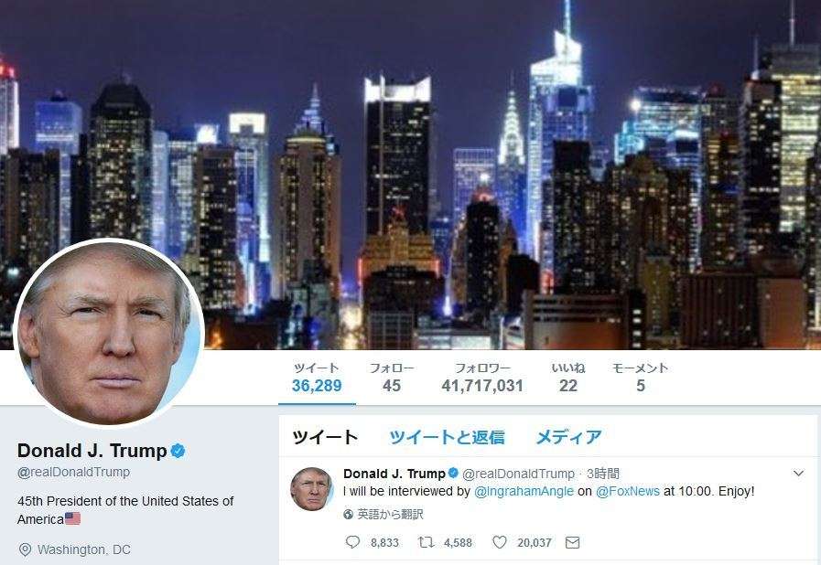Viewport: 821px width, 565px height.
Task: Switch to メディア timeline view
Action: 568,437
